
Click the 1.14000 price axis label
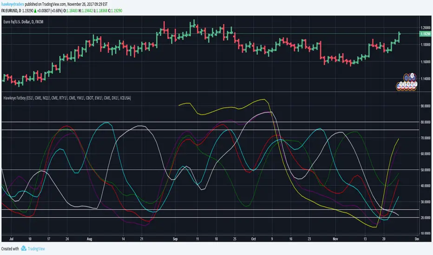point(426,78)
